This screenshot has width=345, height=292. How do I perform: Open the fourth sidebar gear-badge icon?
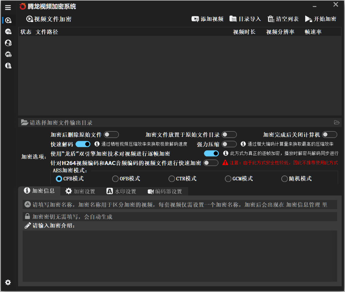8,54
